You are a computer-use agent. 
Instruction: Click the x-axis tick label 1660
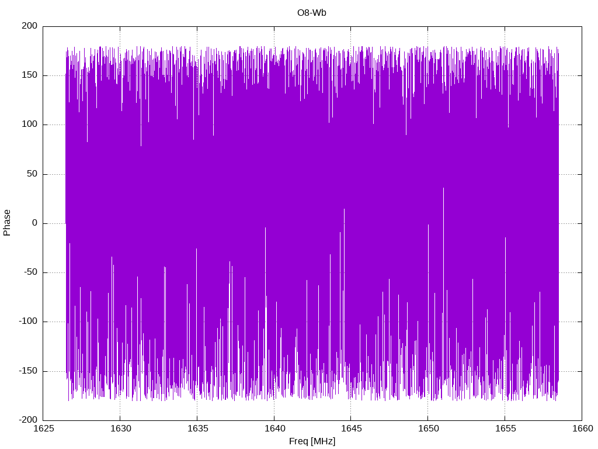(583, 429)
